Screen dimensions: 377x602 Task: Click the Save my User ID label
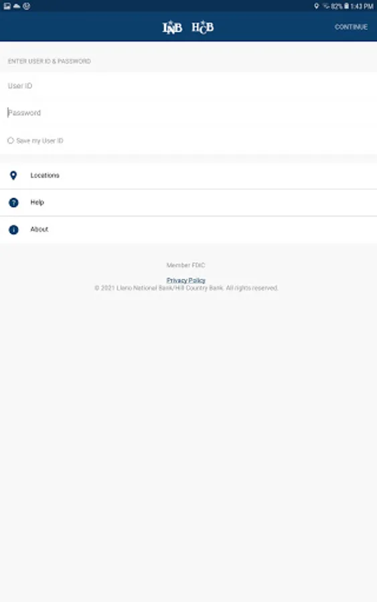tap(40, 140)
